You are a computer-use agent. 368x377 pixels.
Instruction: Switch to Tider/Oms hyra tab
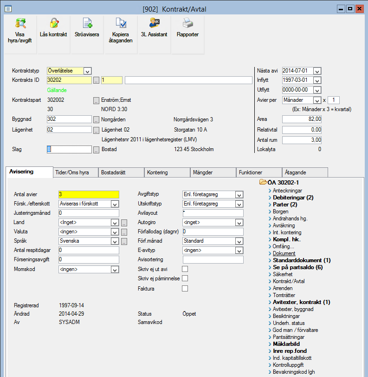(x=76, y=172)
